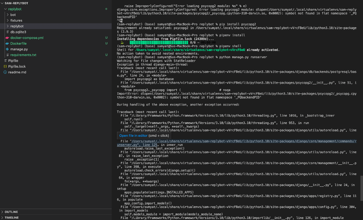The width and height of the screenshot is (363, 220).
Task: Click the Pipfile.lock braces icon
Action: [x=5, y=66]
